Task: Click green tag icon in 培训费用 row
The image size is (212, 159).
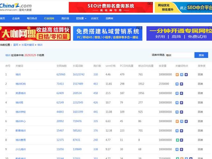Action: pos(177,140)
